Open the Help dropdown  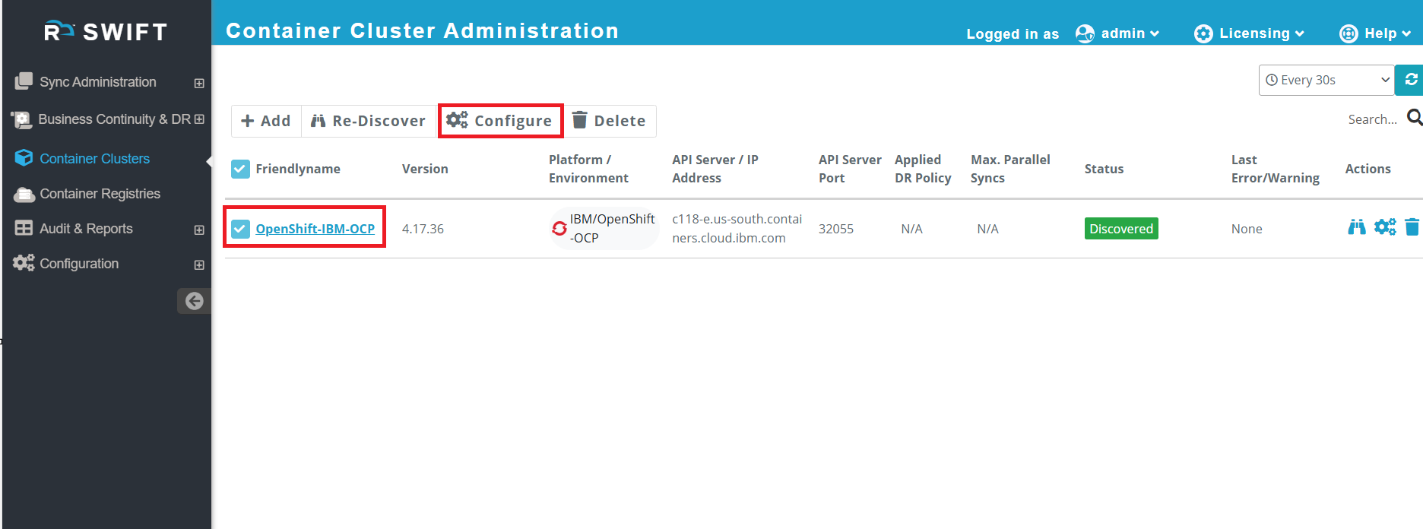coord(1387,33)
